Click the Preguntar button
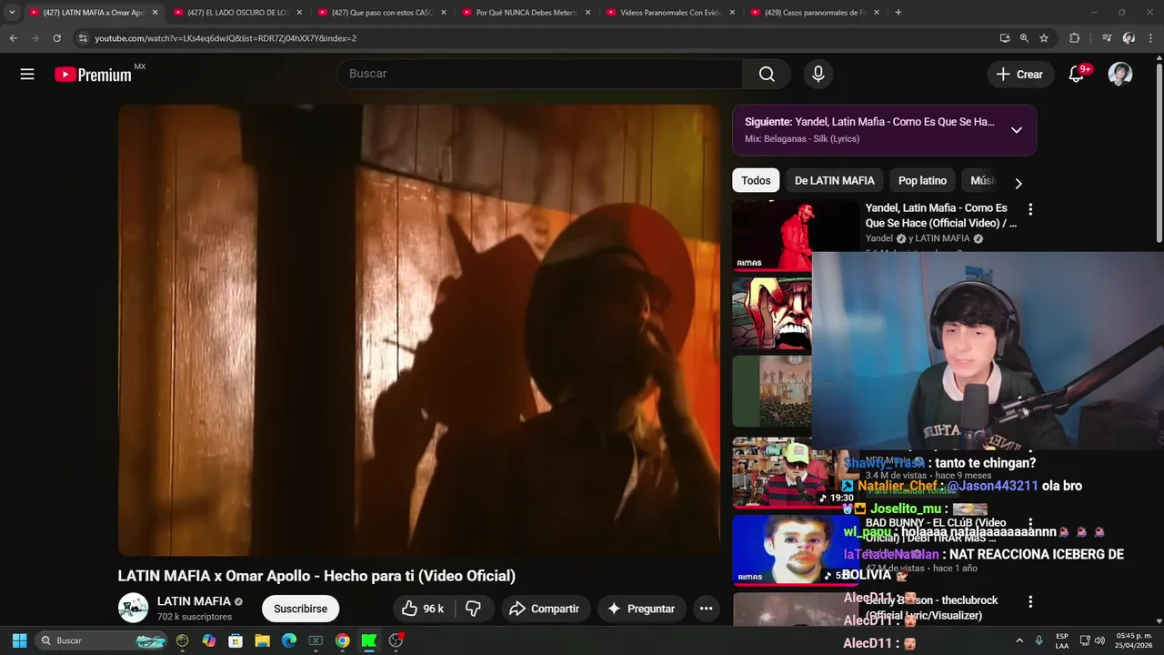This screenshot has width=1164, height=655. pos(641,609)
